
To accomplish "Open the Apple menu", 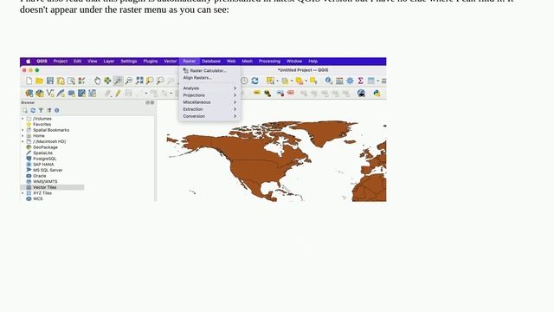I will click(29, 62).
